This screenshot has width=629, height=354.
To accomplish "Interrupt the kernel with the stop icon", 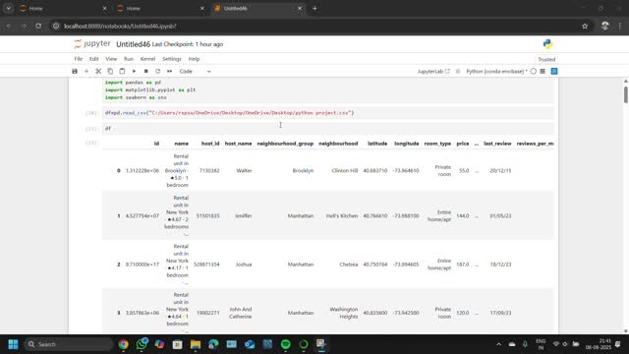I will pyautogui.click(x=146, y=71).
